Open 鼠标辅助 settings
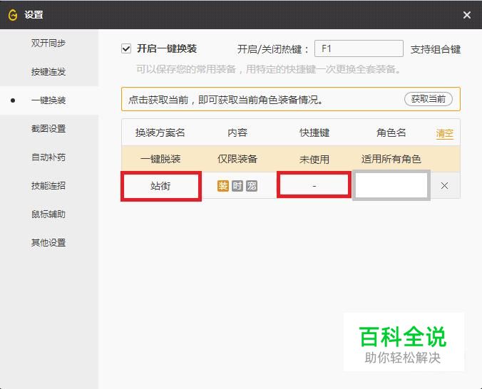 point(48,214)
